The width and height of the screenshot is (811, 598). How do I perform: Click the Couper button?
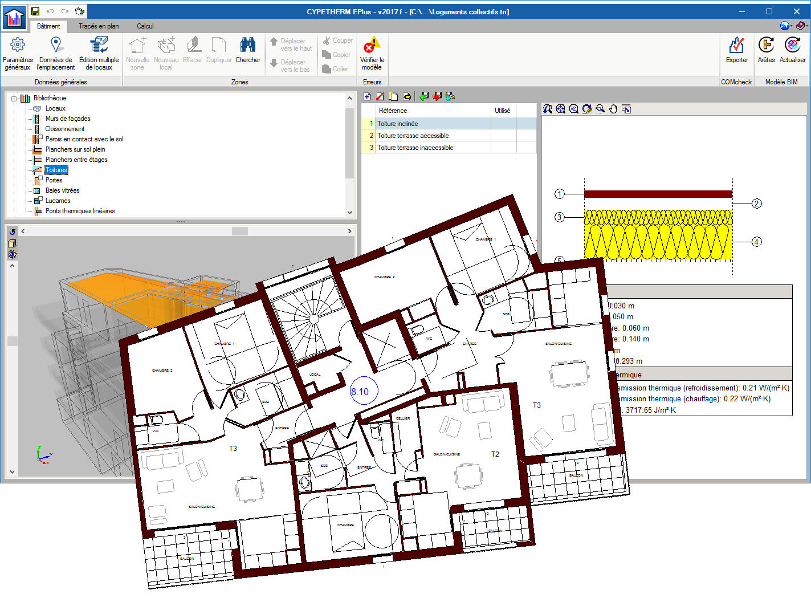[x=337, y=40]
